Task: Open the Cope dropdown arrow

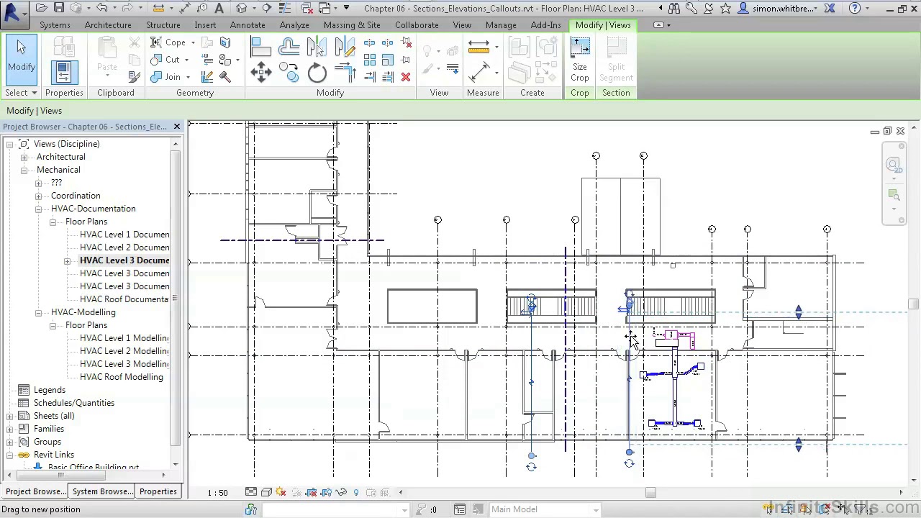Action: (x=193, y=43)
